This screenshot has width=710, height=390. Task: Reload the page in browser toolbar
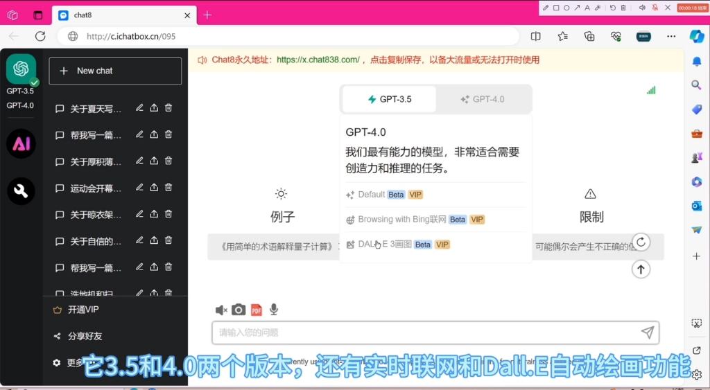coord(40,36)
